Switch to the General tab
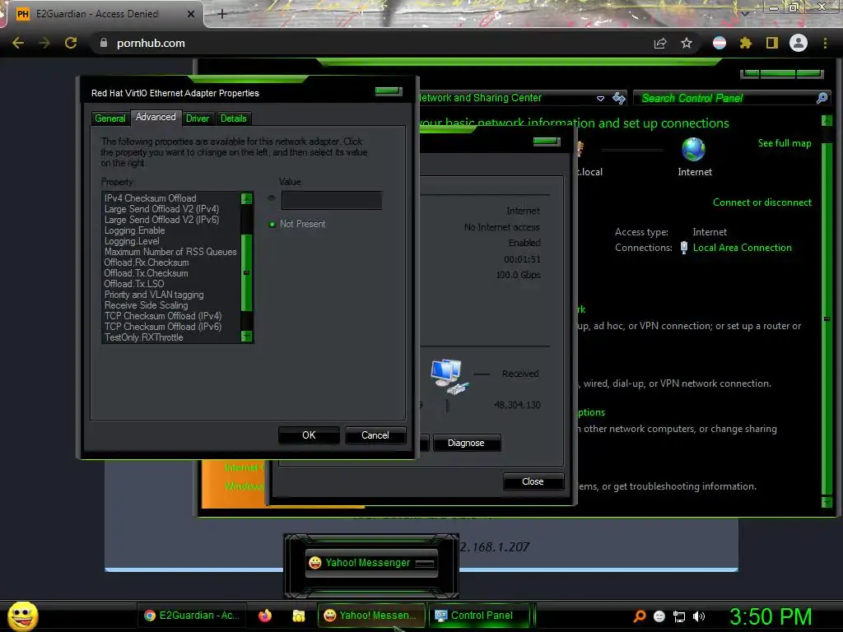This screenshot has height=632, width=843. [x=110, y=118]
